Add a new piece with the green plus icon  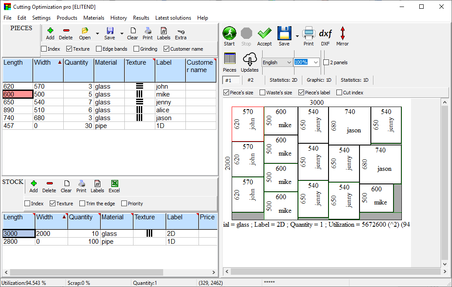pyautogui.click(x=50, y=31)
